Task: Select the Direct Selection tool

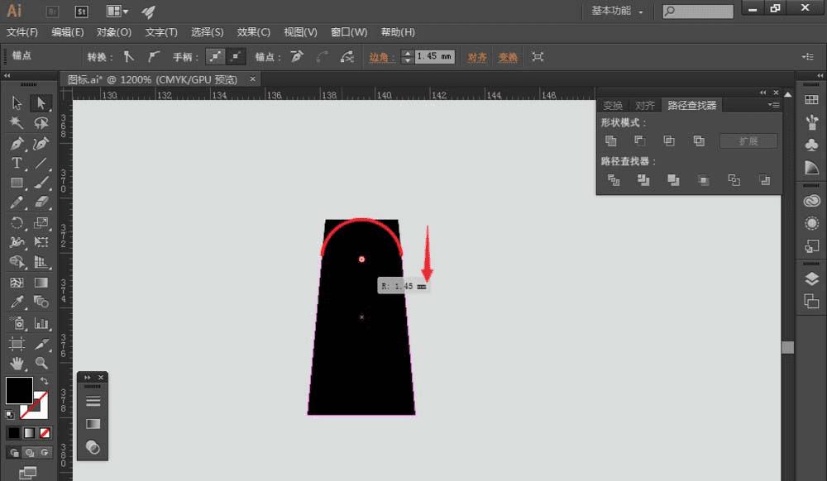Action: [x=41, y=102]
